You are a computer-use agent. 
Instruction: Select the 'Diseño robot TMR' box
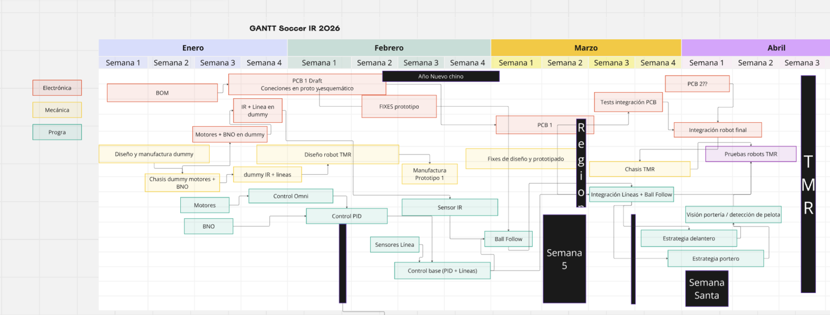(x=328, y=154)
